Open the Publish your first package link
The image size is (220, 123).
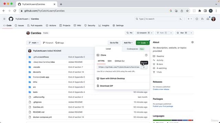point(163,106)
